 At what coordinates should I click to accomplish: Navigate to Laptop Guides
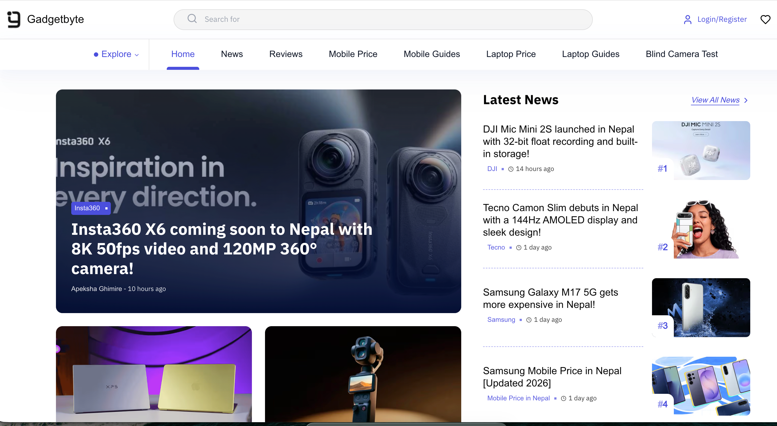pos(590,54)
